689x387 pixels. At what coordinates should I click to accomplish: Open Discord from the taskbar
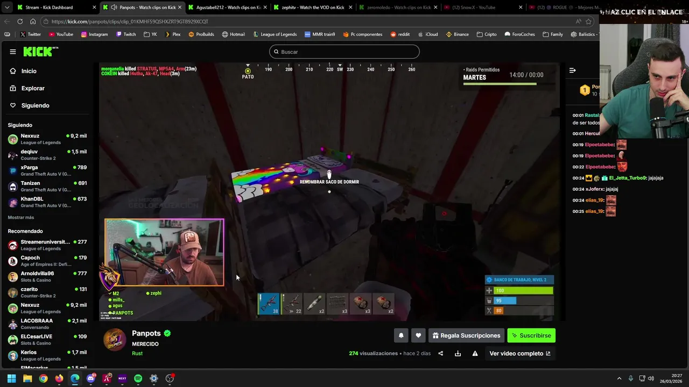pyautogui.click(x=91, y=378)
